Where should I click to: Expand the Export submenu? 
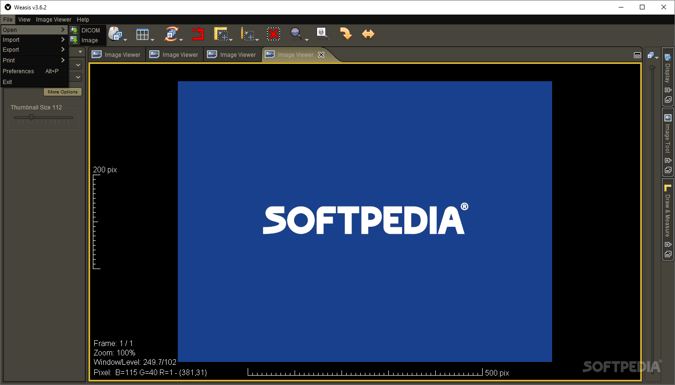tap(34, 50)
